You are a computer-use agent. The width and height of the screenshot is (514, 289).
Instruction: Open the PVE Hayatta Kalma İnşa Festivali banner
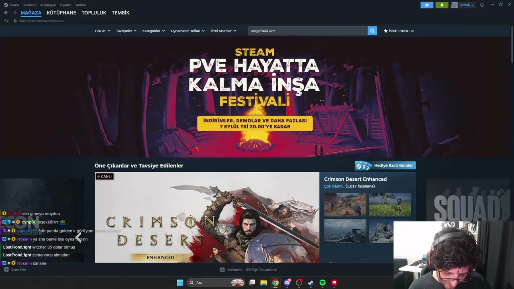255,96
